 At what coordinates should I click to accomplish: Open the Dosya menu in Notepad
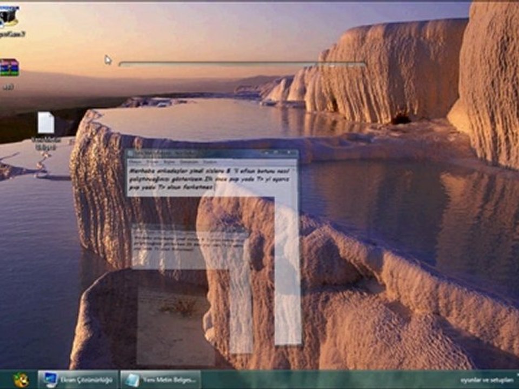(x=135, y=162)
